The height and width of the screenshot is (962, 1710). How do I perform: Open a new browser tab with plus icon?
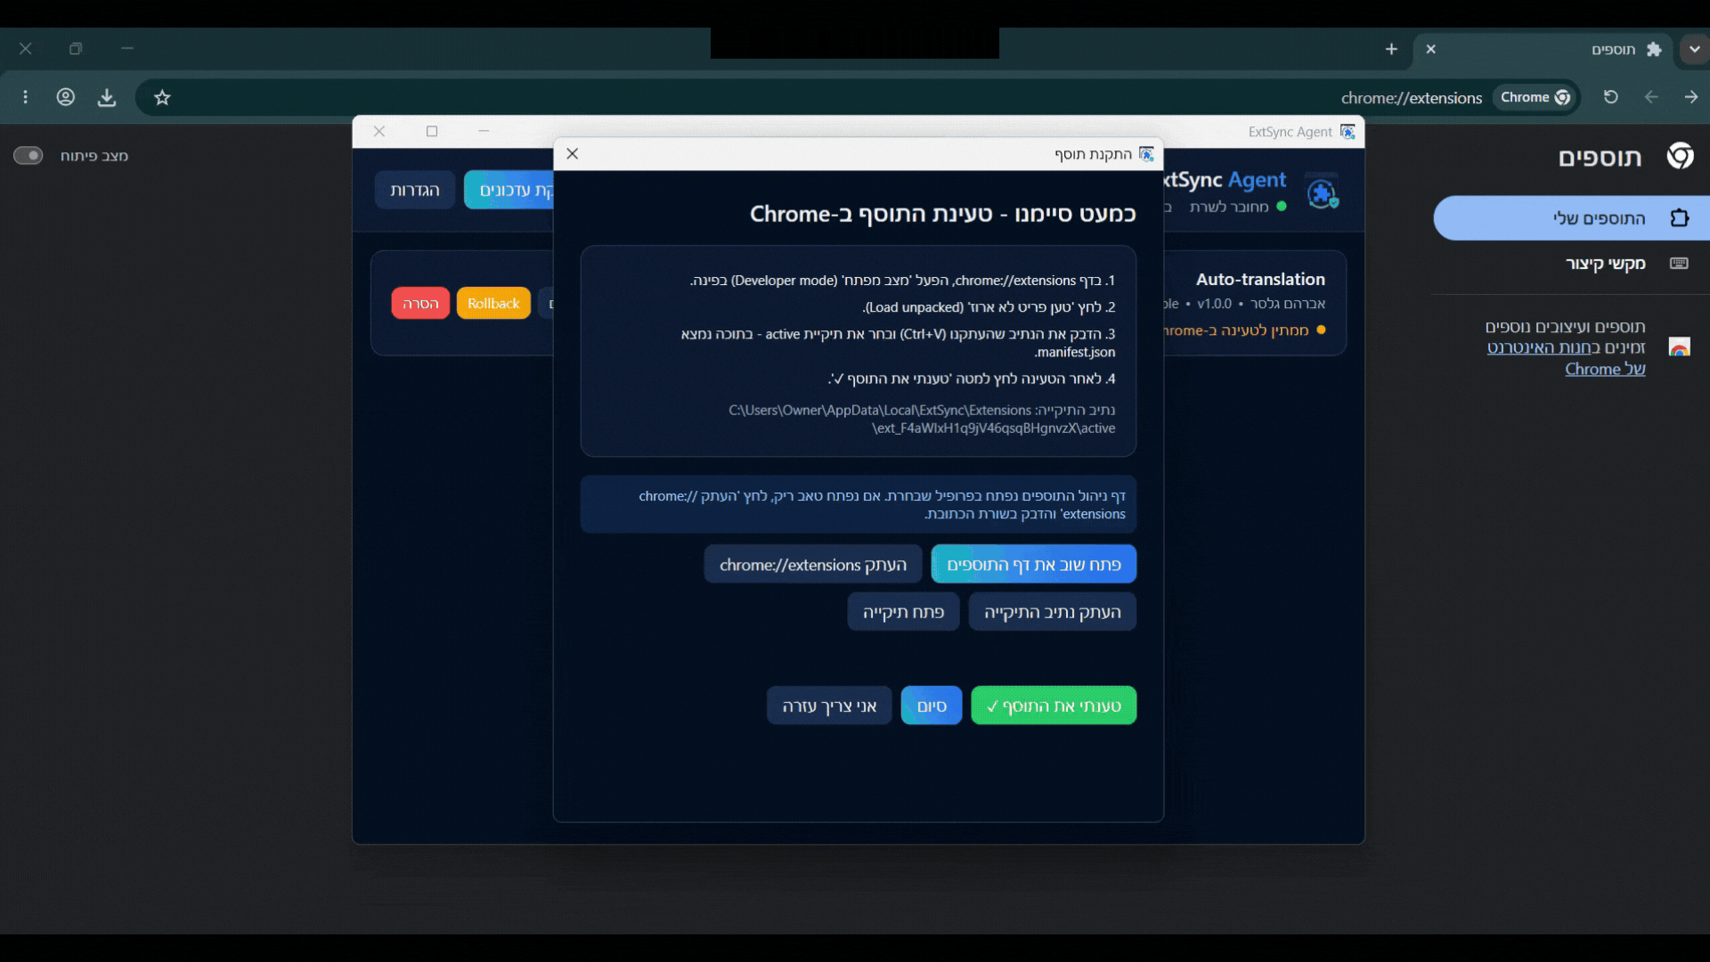1391,49
